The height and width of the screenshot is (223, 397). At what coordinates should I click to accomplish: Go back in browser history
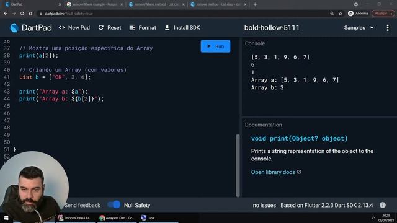(6, 14)
